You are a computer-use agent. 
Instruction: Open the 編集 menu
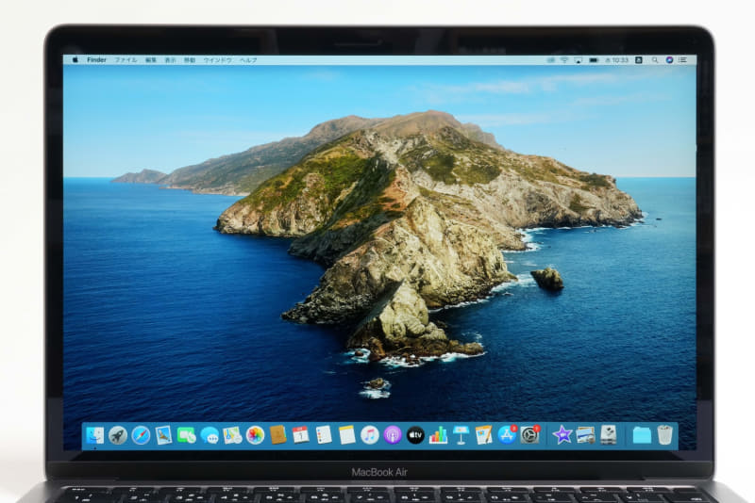[151, 60]
